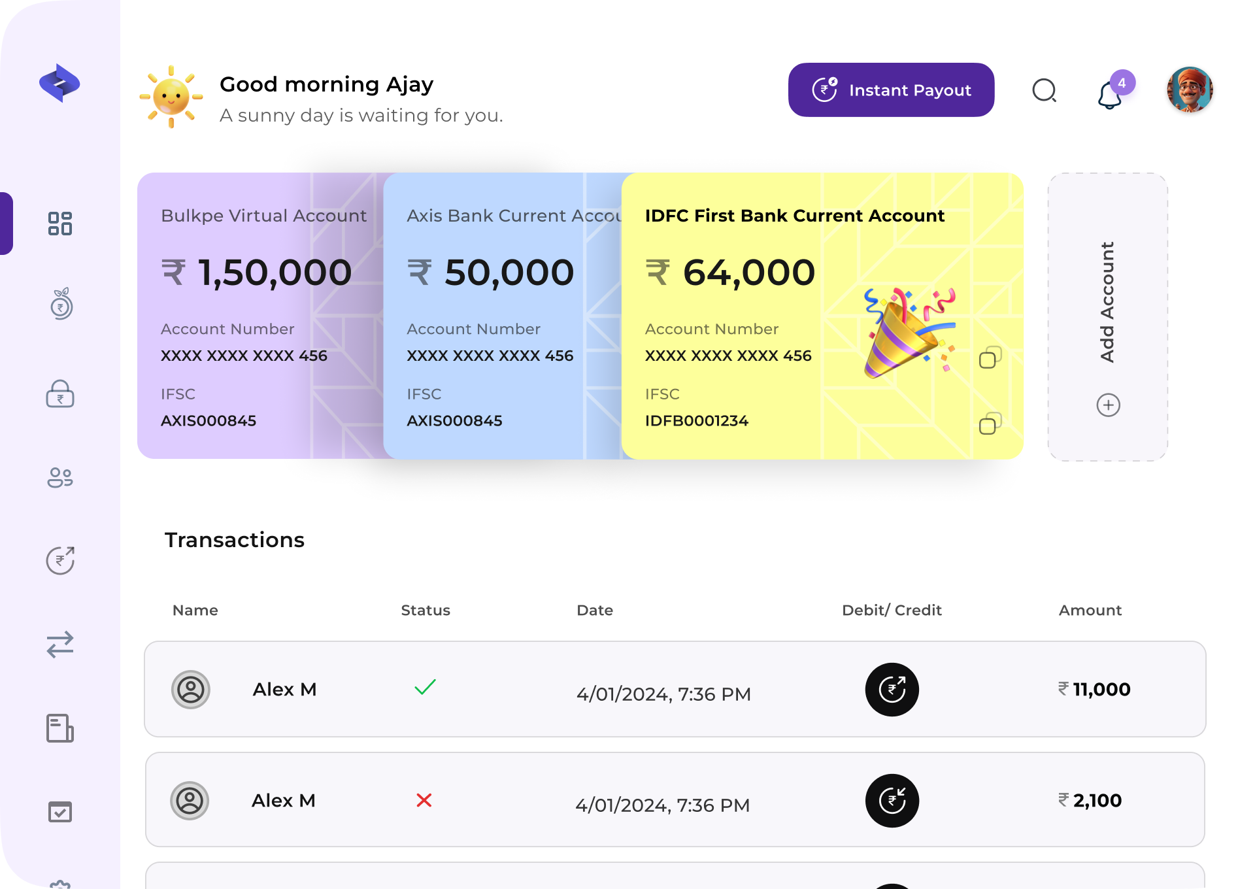
Task: Click the debit icon on ₹11,000 transaction
Action: tap(892, 690)
